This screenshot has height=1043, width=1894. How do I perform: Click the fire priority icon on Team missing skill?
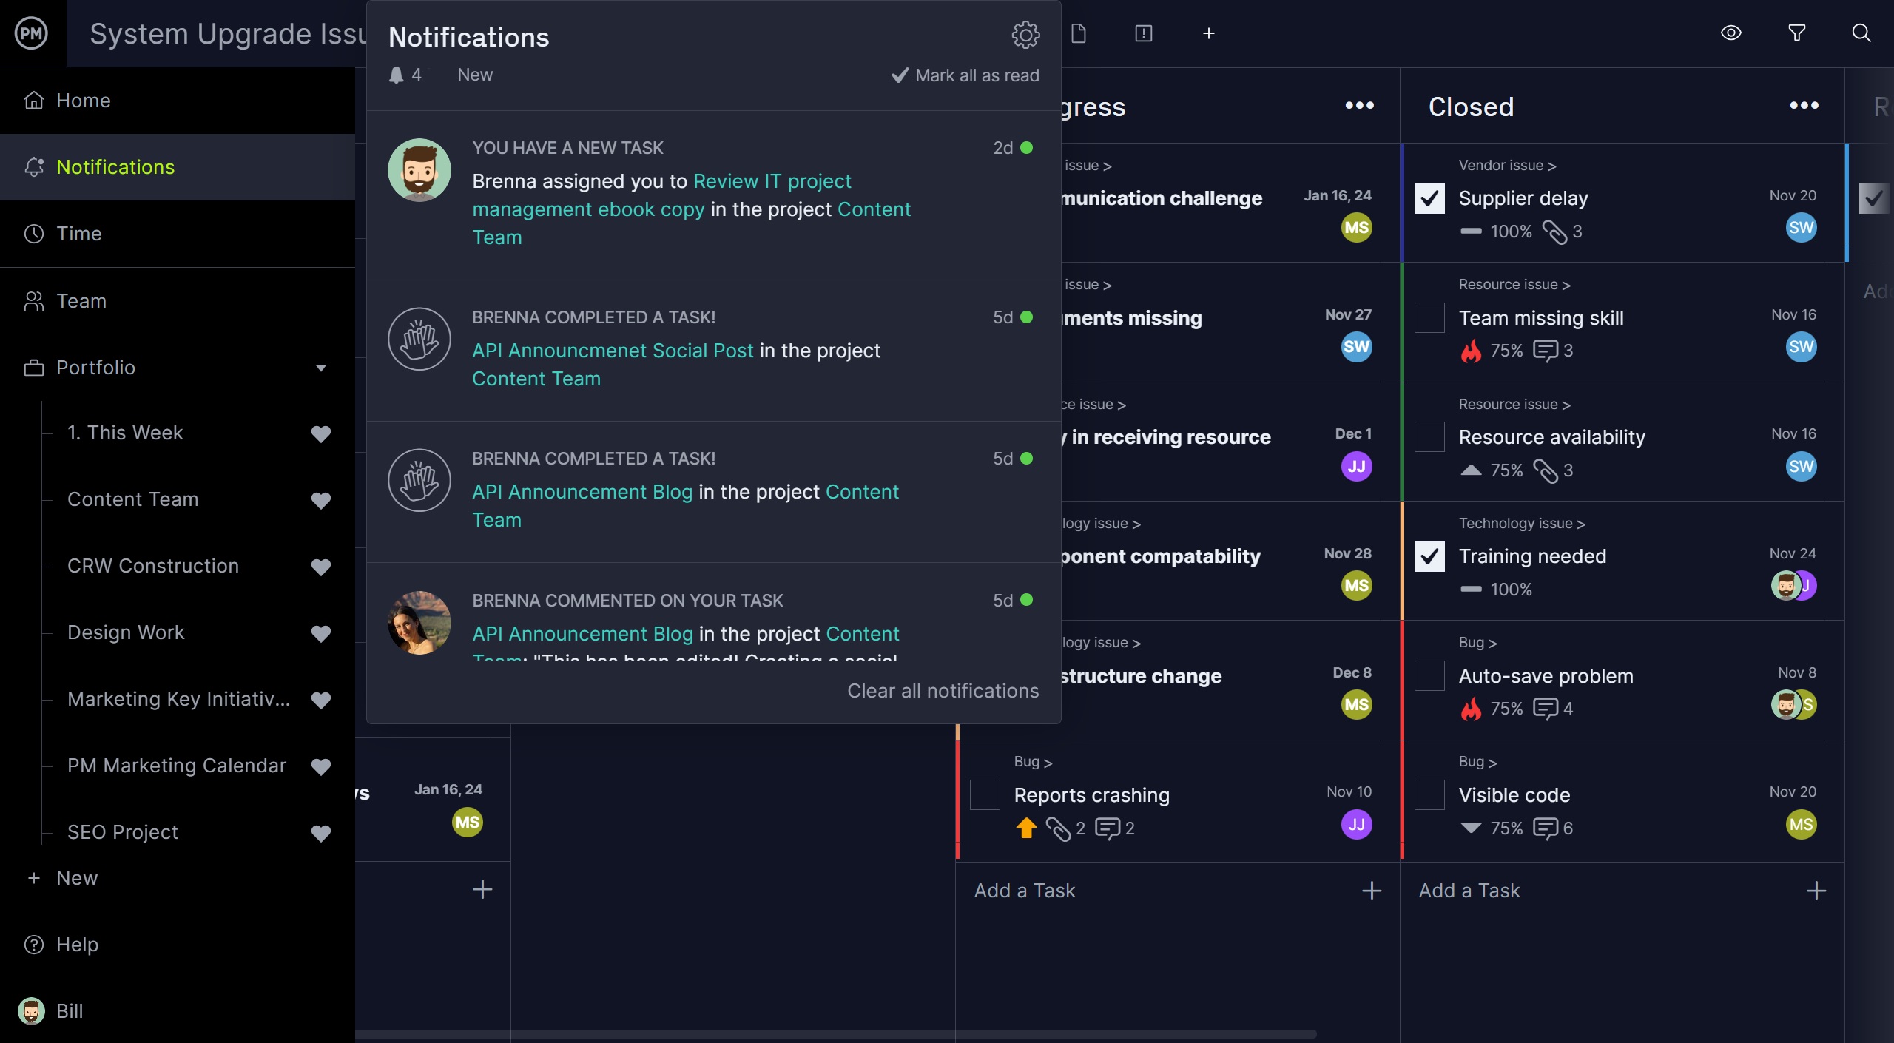pos(1471,351)
